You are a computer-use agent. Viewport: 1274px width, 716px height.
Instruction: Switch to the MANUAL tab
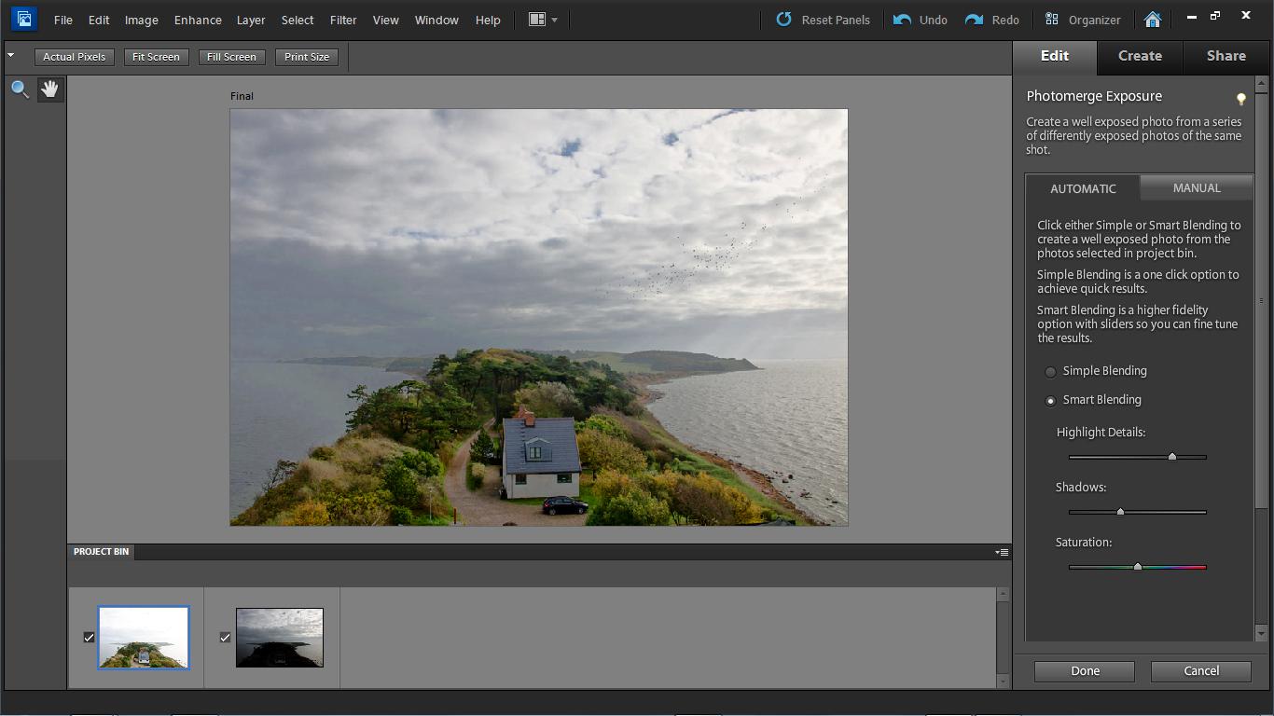[1197, 187]
